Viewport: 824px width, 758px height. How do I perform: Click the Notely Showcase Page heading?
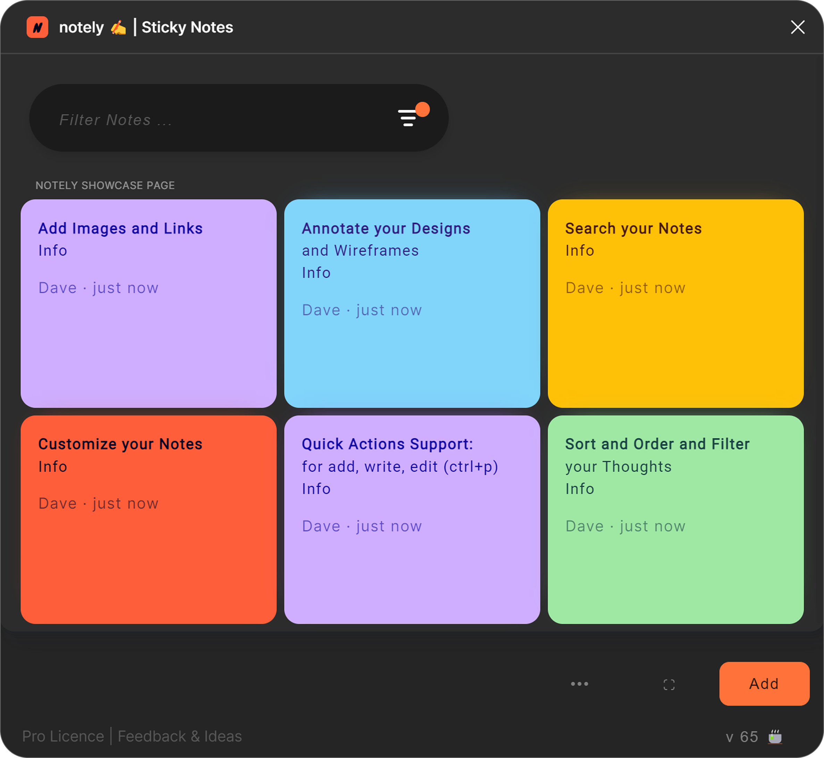(105, 185)
